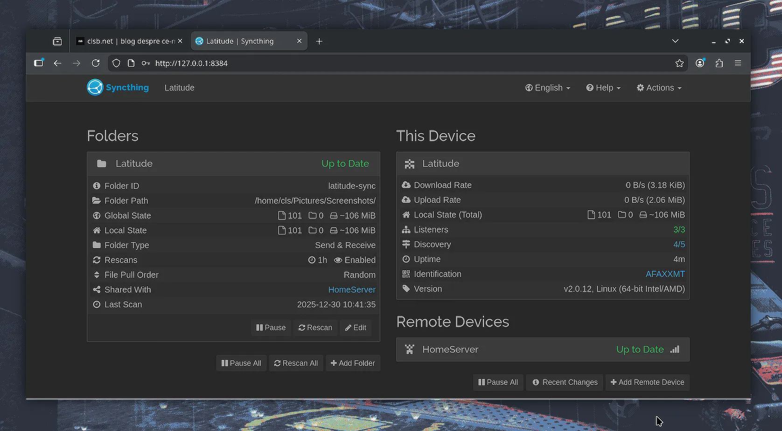Open the browser extensions puzzle icon
The height and width of the screenshot is (431, 782).
point(719,63)
